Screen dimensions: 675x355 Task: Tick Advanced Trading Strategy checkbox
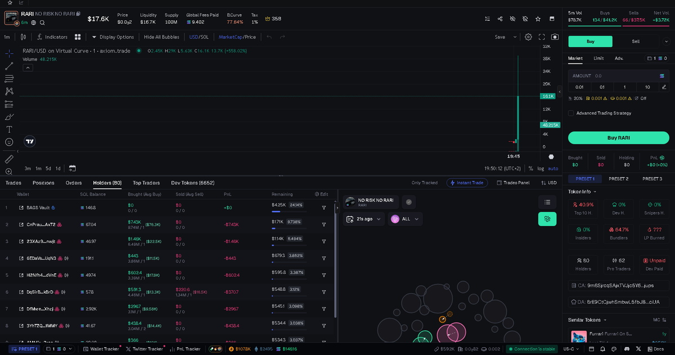(x=571, y=113)
